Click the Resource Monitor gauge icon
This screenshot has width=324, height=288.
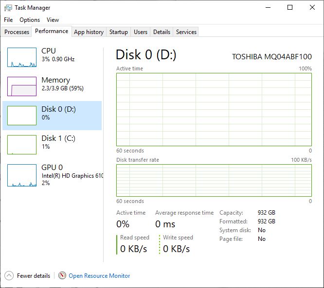pos(62,275)
